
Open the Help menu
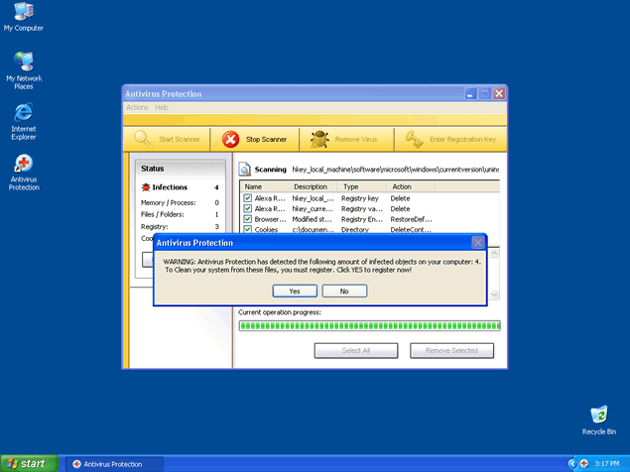point(162,107)
